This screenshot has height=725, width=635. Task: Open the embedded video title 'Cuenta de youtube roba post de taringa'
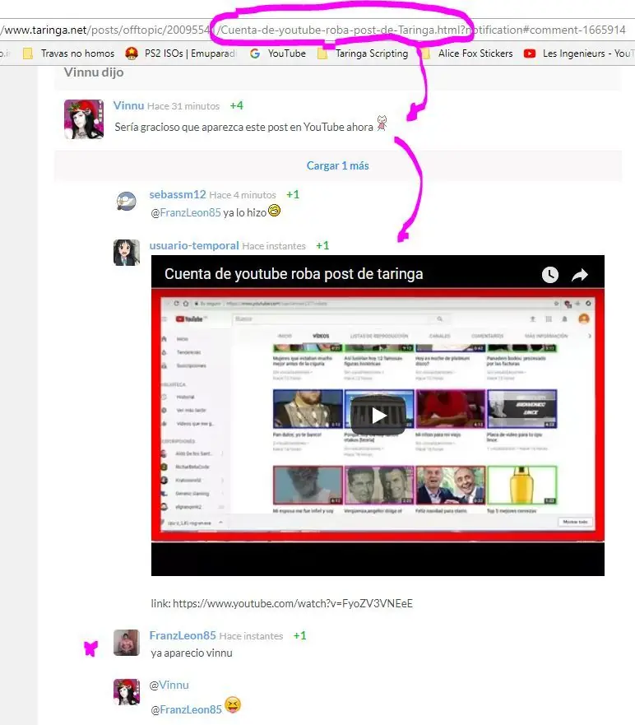tap(294, 274)
